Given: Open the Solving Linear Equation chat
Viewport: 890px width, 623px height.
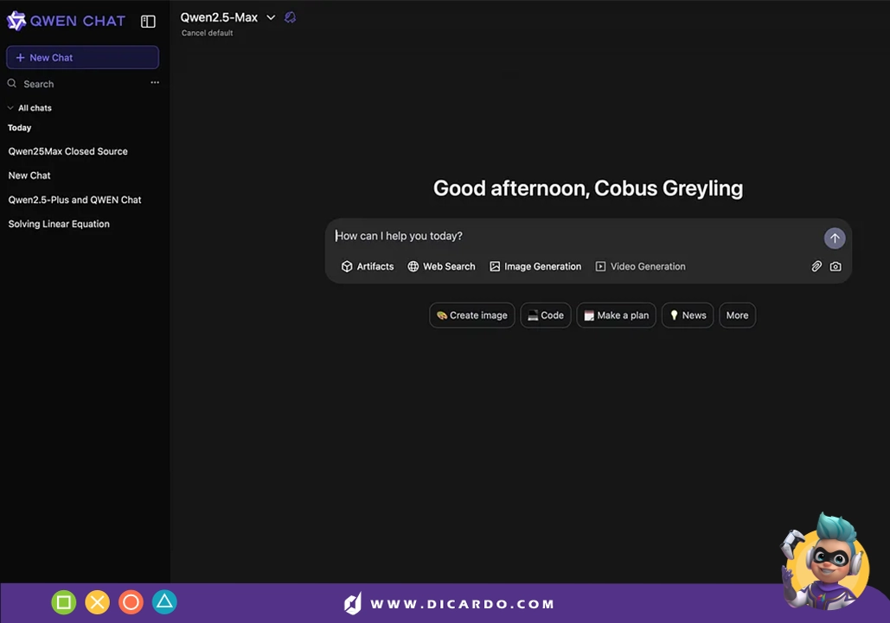Looking at the screenshot, I should [x=59, y=224].
